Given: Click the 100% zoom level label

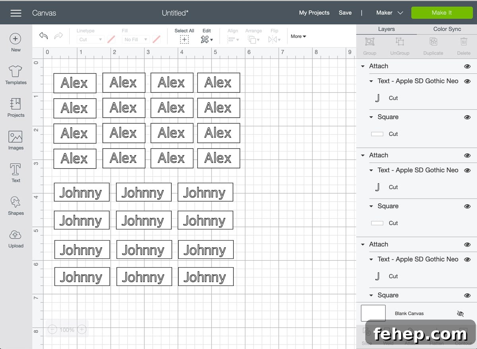Looking at the screenshot, I should click(67, 330).
